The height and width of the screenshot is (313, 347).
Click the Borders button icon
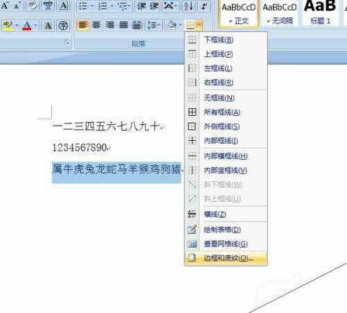click(x=190, y=25)
